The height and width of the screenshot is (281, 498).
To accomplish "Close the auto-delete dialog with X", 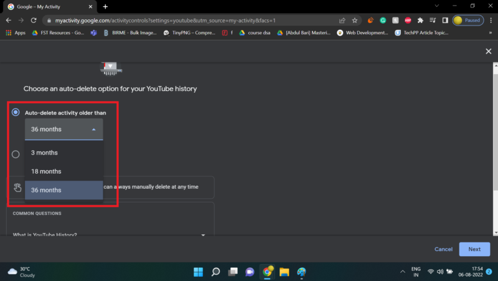I will [x=488, y=51].
